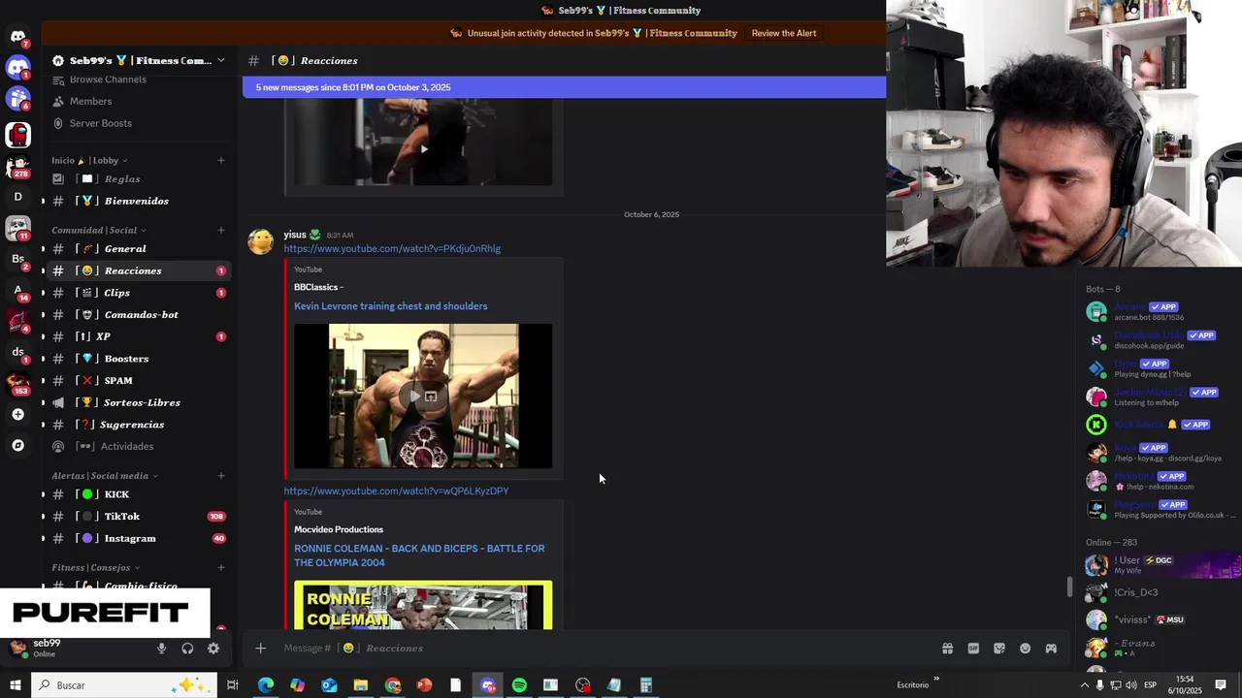Expand threads arrow beside KICK channel
This screenshot has width=1242, height=698.
click(x=43, y=494)
